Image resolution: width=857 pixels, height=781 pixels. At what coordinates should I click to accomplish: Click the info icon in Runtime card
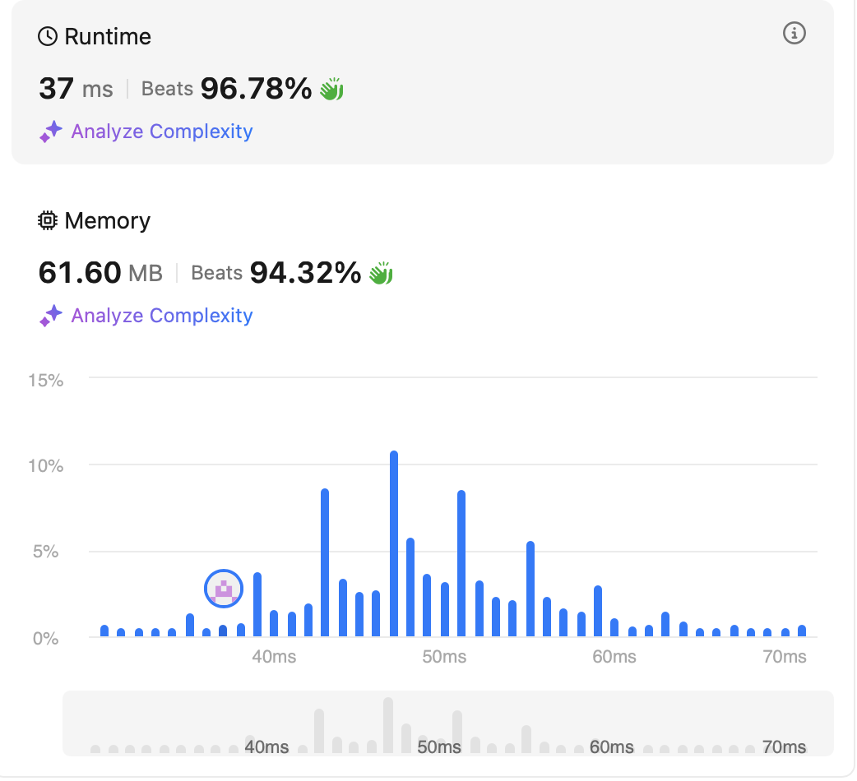(794, 34)
